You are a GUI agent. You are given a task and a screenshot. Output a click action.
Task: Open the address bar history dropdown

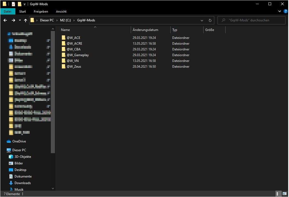click(202, 20)
